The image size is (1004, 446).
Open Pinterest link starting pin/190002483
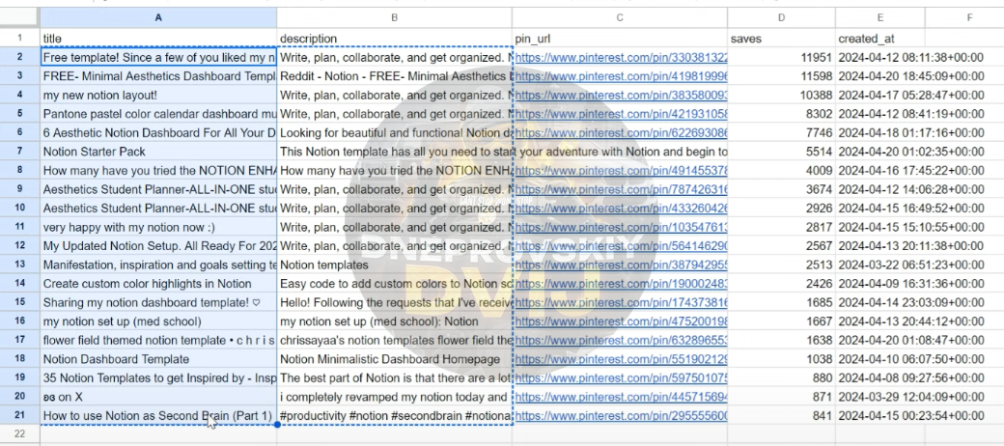pos(621,284)
